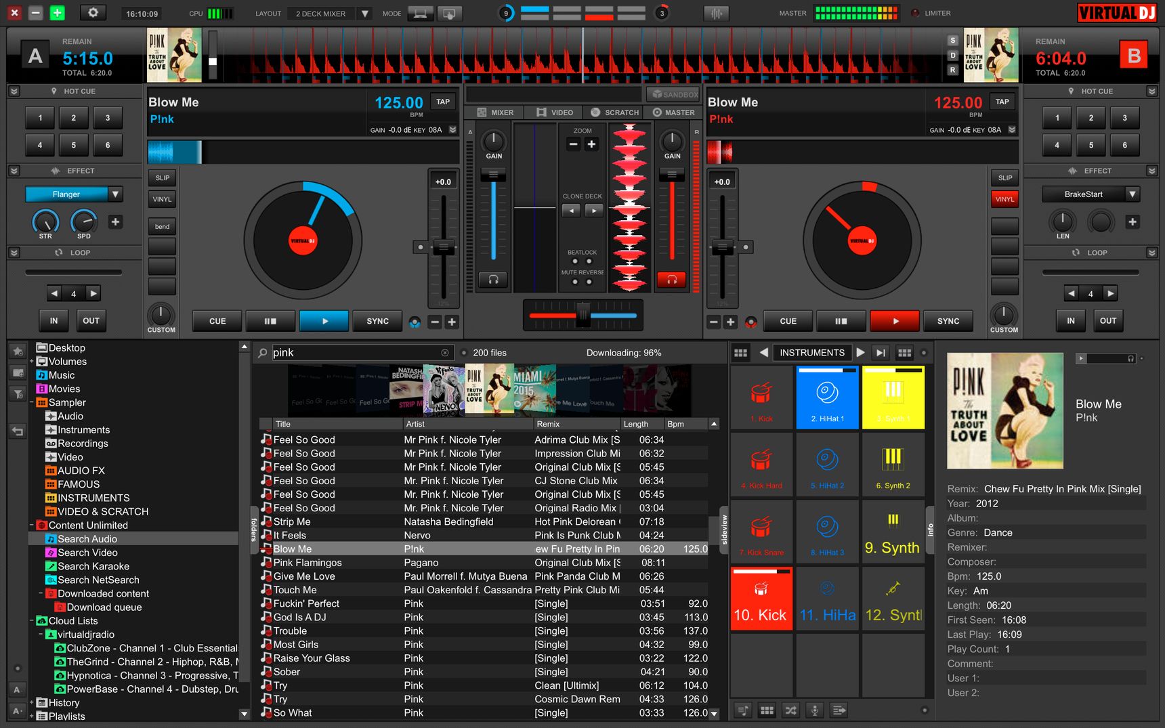Open playlist icon in sampler bottom bar
Image resolution: width=1165 pixels, height=728 pixels.
pyautogui.click(x=743, y=710)
